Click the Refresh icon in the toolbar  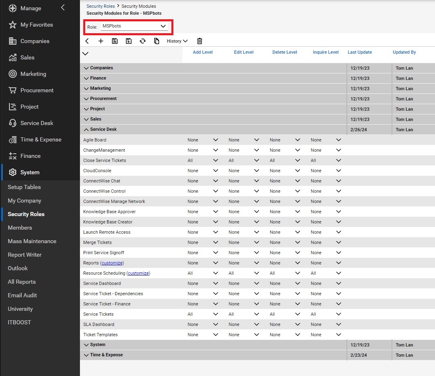pos(143,41)
